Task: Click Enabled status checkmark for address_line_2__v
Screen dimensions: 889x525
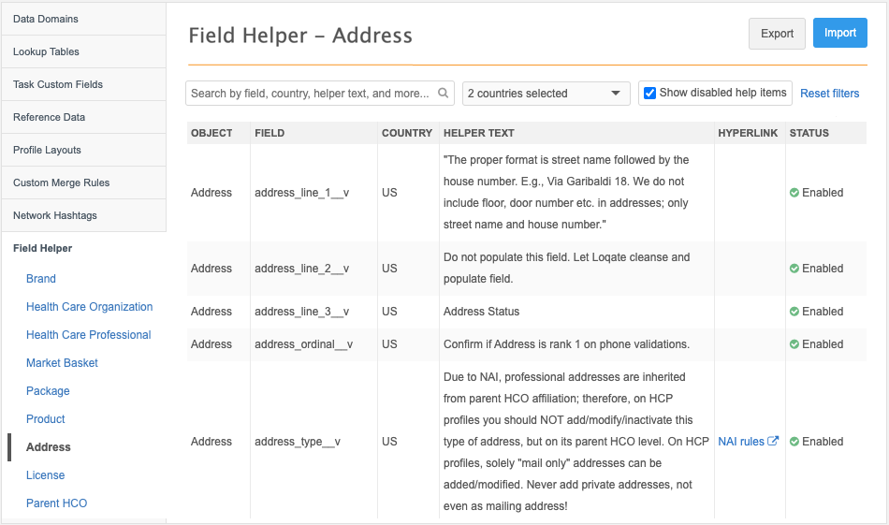Action: point(794,269)
